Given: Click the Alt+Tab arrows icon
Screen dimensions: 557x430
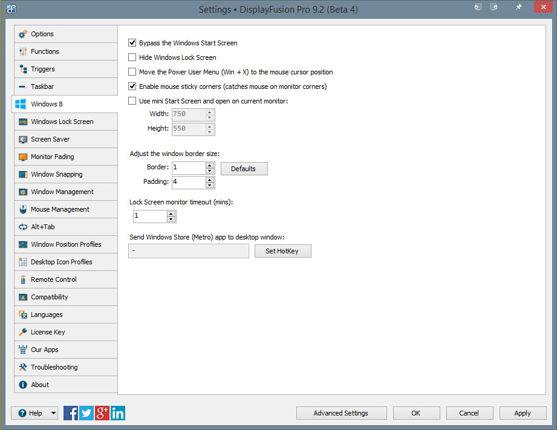Looking at the screenshot, I should [23, 227].
